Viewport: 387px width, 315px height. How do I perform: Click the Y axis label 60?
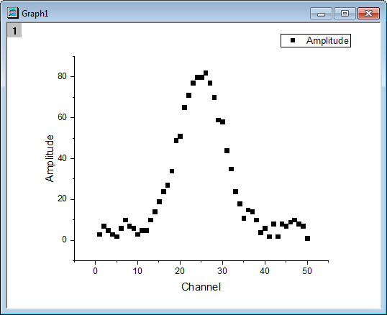pyautogui.click(x=62, y=117)
